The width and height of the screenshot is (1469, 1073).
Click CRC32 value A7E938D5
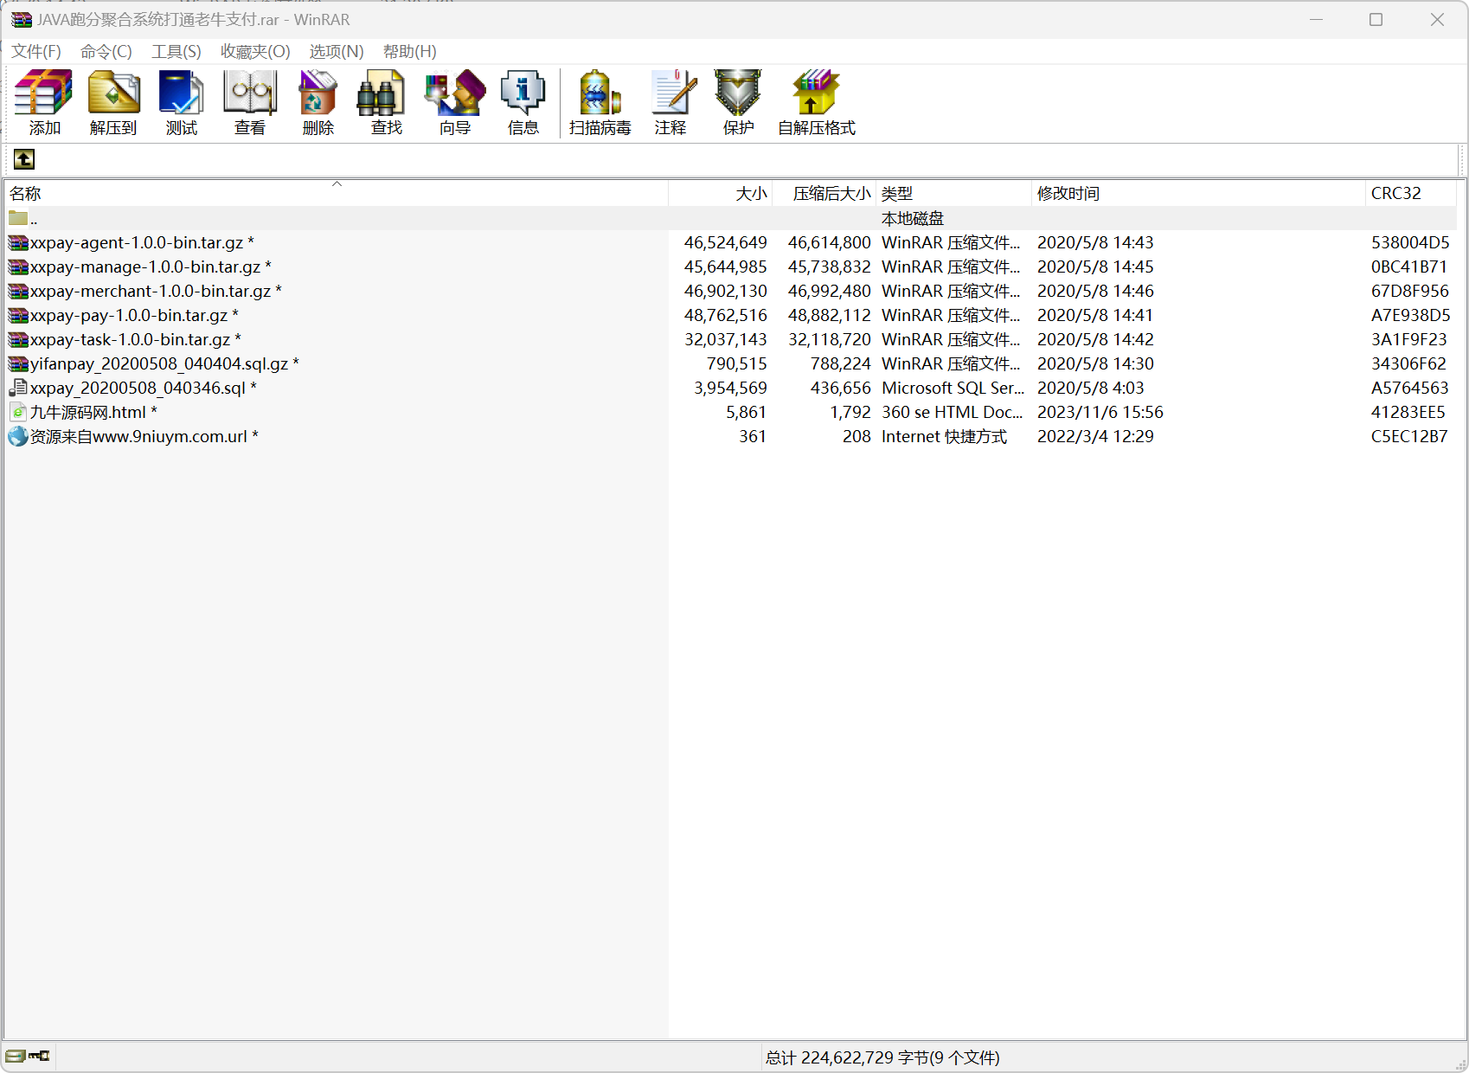1410,315
